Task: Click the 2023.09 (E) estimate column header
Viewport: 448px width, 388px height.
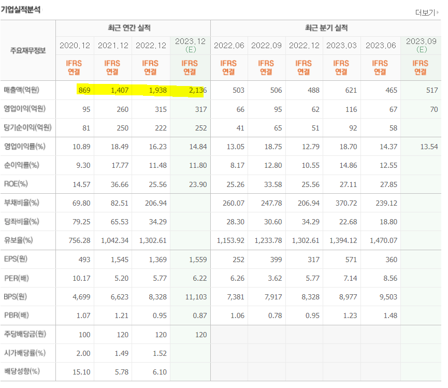Action: [x=422, y=46]
